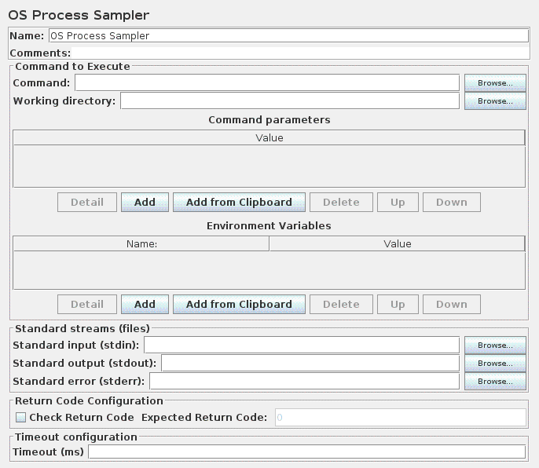Click the Command parameters Value column header
539x468 pixels.
[x=269, y=137]
